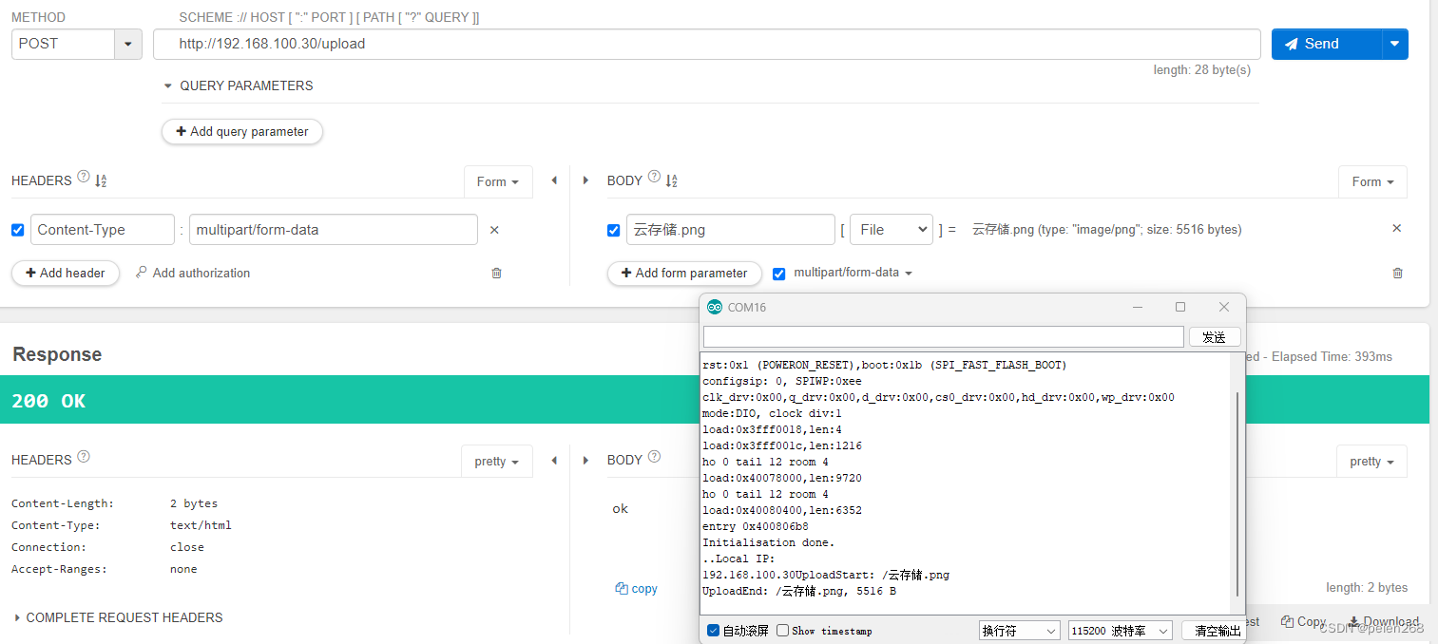Sort request body parameters icon
Image resolution: width=1438 pixels, height=644 pixels.
[x=672, y=180]
